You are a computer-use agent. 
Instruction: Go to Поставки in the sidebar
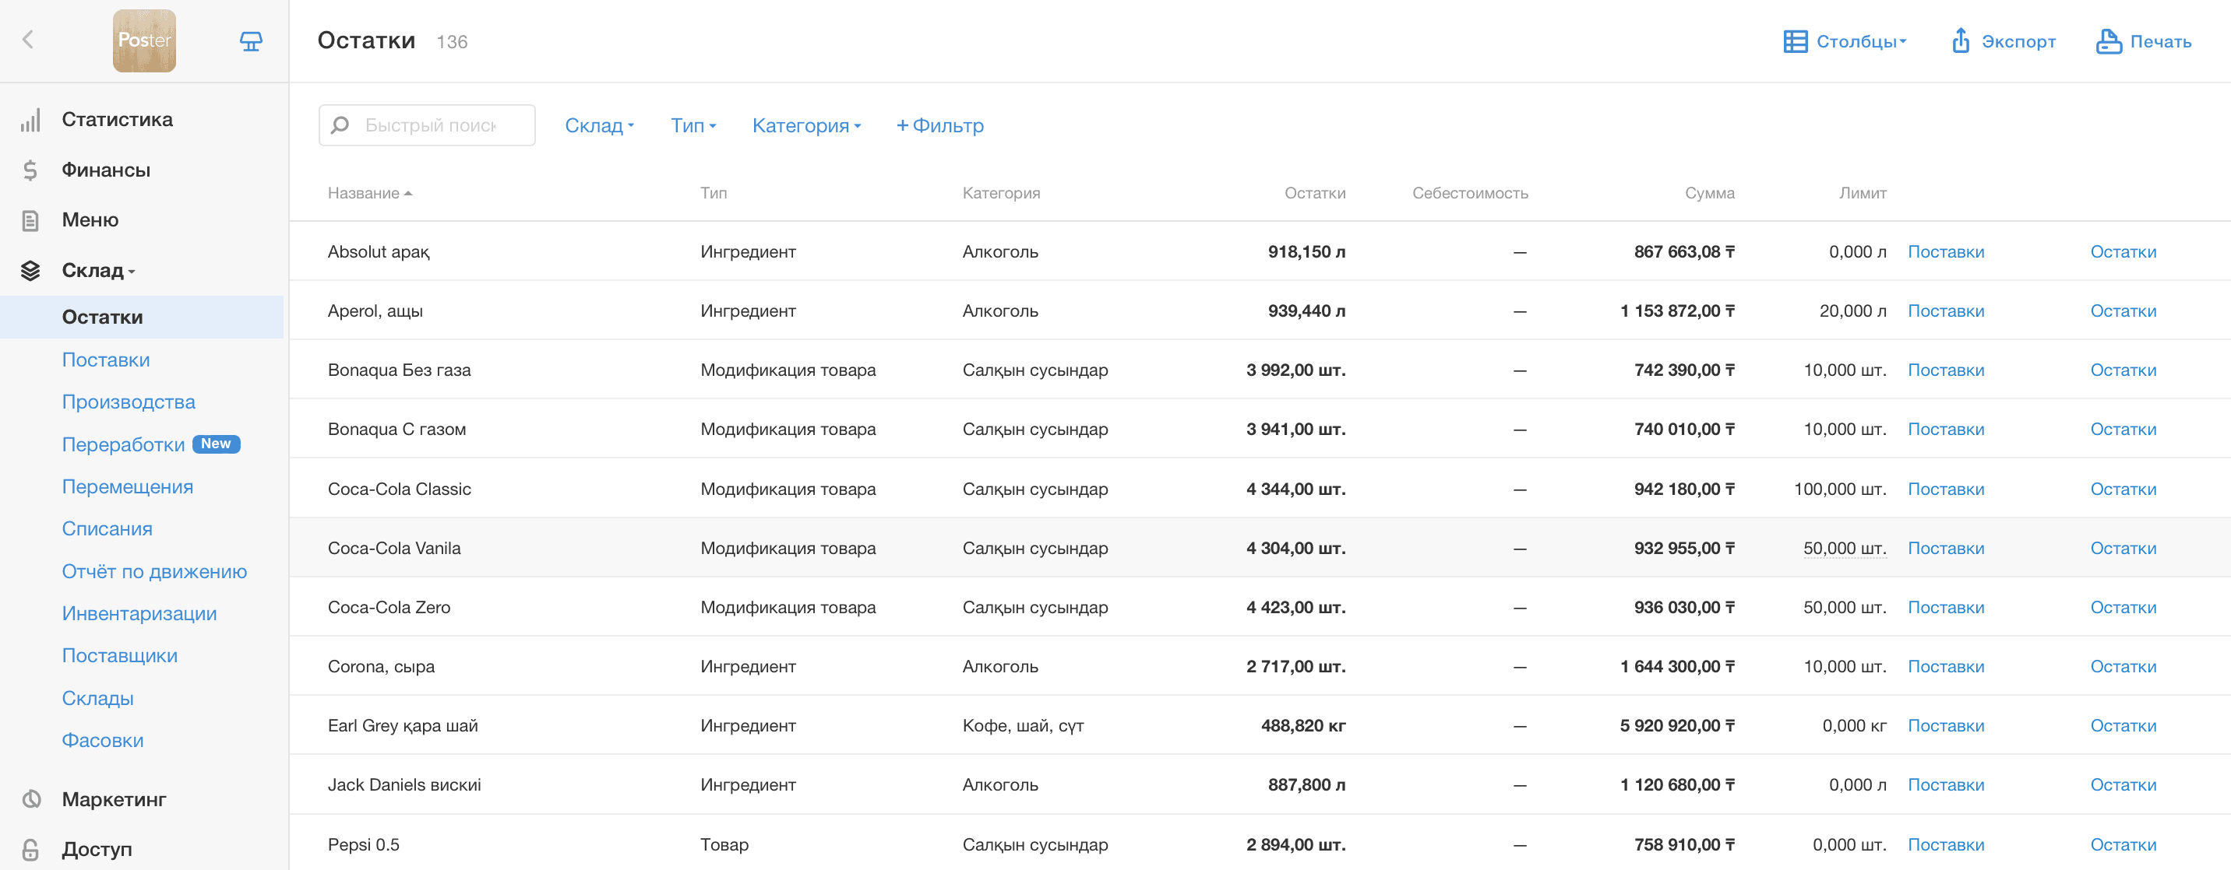(x=106, y=360)
